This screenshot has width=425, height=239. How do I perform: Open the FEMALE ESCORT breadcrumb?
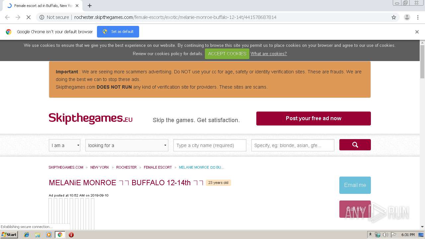click(158, 167)
